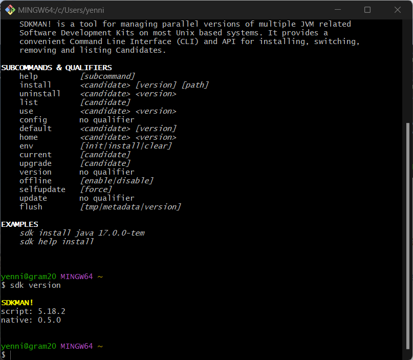
Task: Click the window title MINGW64:/c/Users/yenni
Action: (61, 10)
